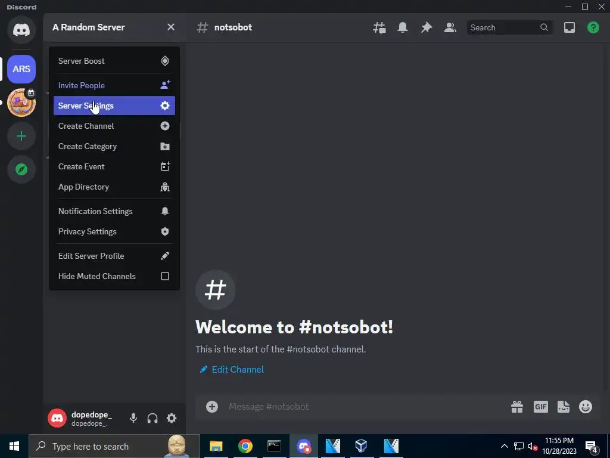The width and height of the screenshot is (610, 458).
Task: Open the emoji picker smiley
Action: click(x=586, y=407)
